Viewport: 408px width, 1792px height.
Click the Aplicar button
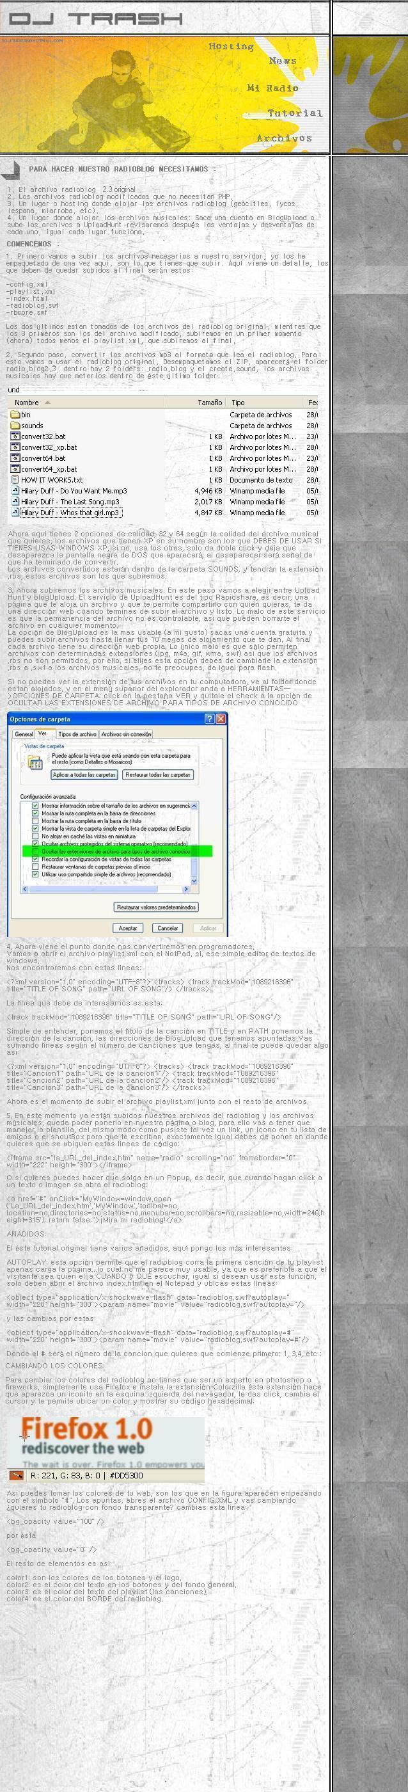click(208, 929)
